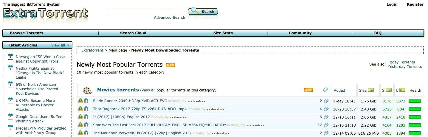Click RSS icon beside Newly Most Popular Torrents
The width and height of the screenshot is (428, 137).
tap(170, 65)
